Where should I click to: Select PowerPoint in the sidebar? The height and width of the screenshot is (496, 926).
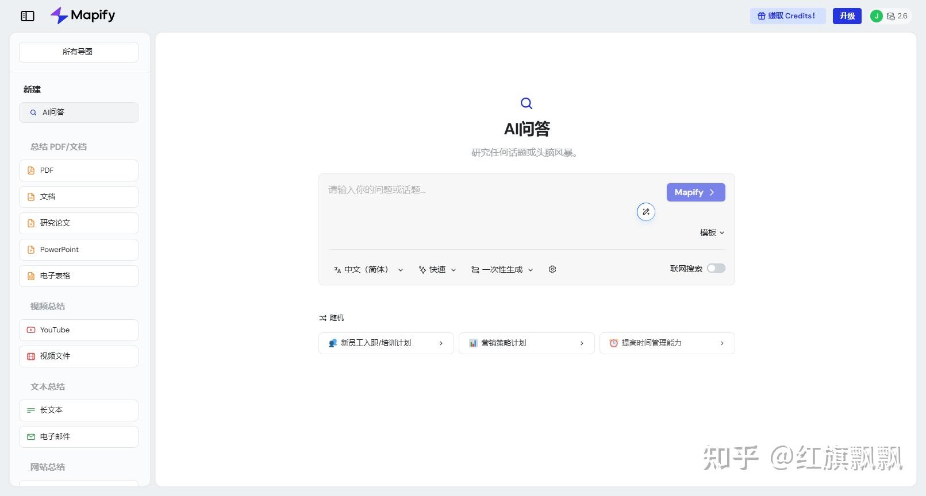(79, 250)
